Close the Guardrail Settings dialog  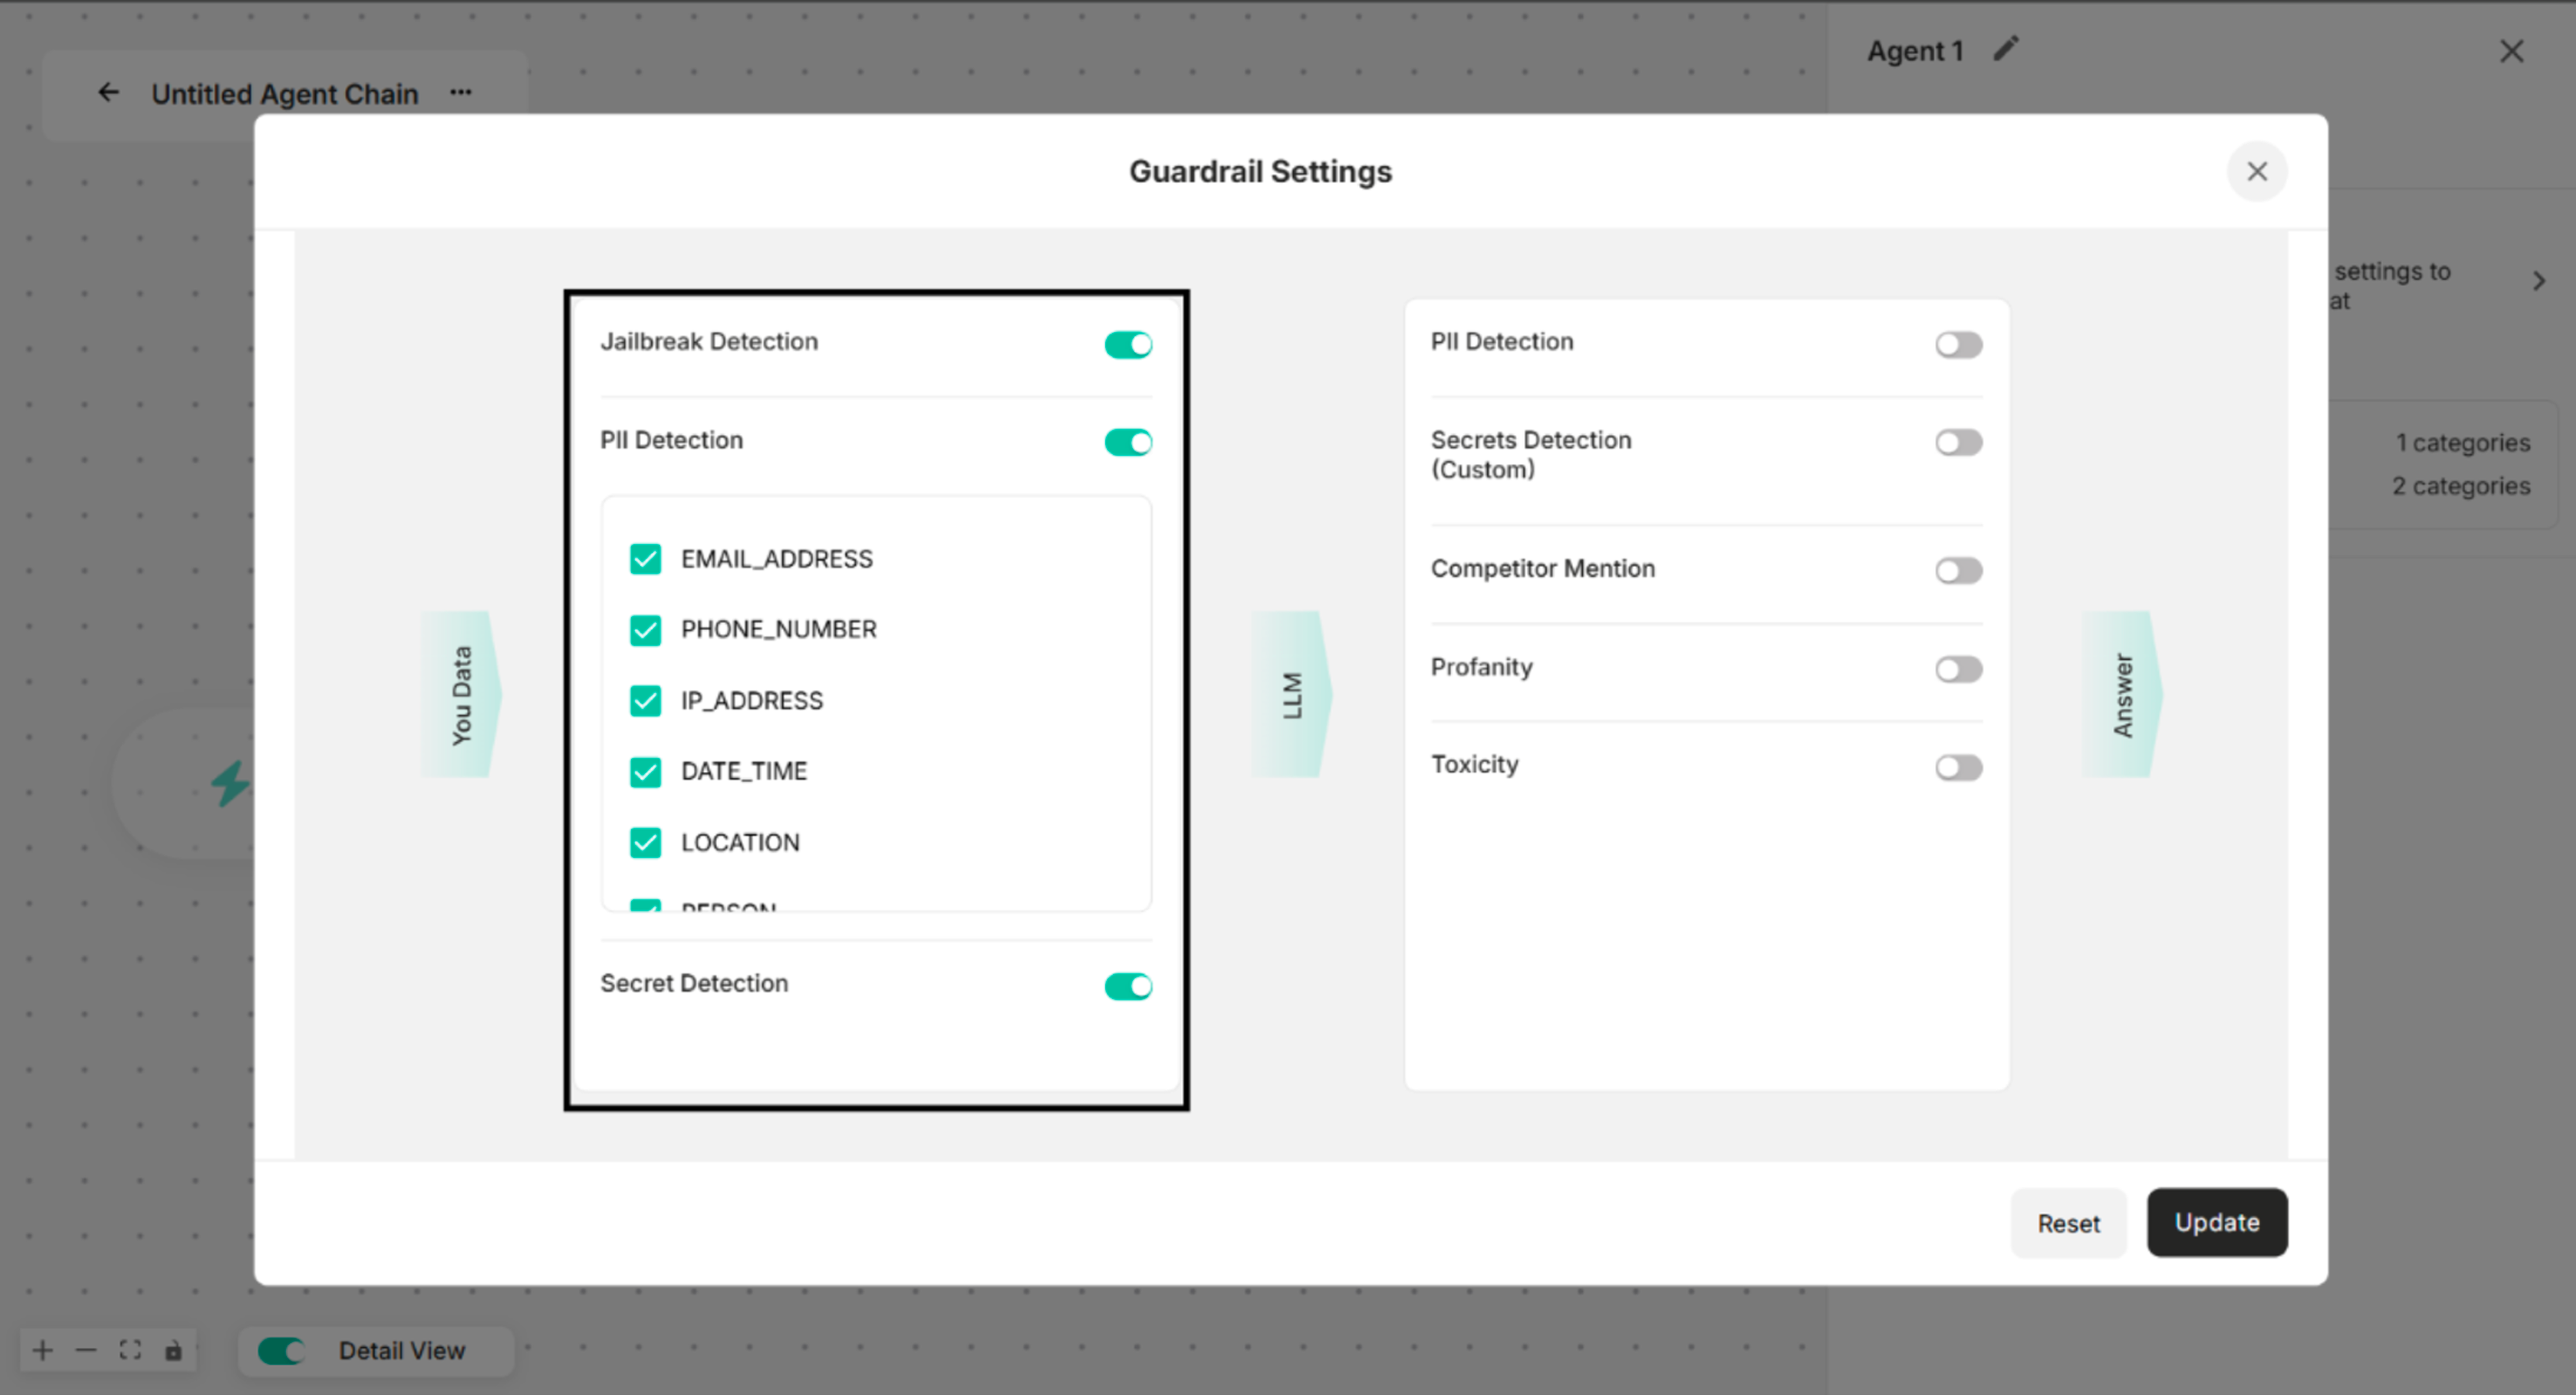(x=2256, y=172)
